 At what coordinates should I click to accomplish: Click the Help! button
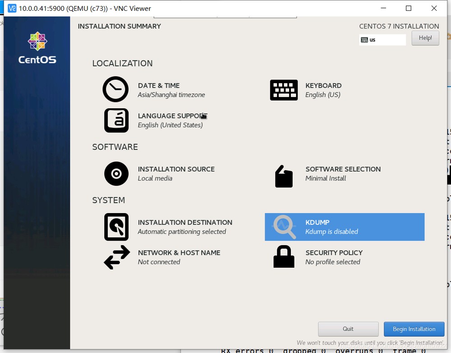[x=425, y=38]
